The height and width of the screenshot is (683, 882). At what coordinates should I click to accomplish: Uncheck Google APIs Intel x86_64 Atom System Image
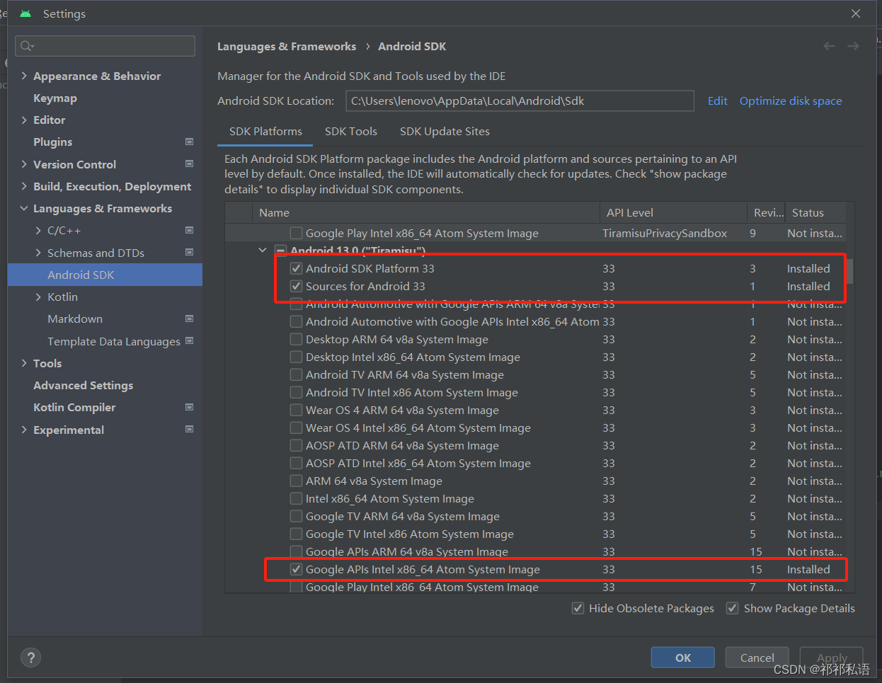[x=297, y=569]
